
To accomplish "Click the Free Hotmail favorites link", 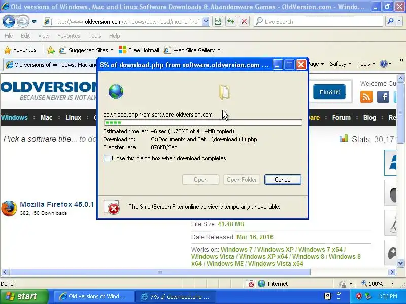I will tap(139, 50).
